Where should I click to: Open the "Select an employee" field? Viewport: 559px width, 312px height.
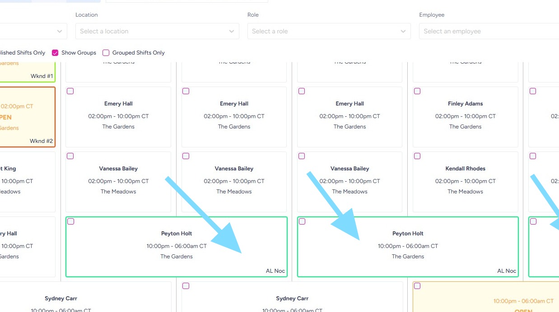point(488,31)
